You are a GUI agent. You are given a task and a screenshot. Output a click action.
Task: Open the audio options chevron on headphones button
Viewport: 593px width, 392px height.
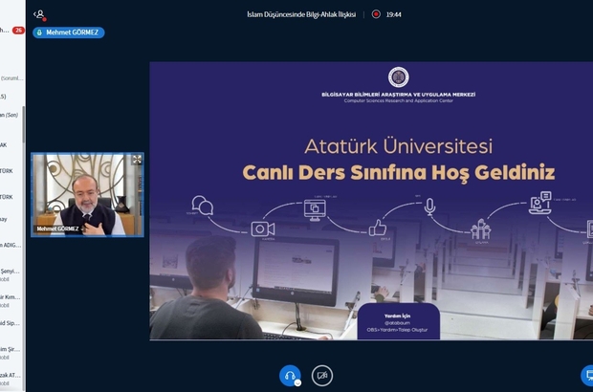pos(298,383)
